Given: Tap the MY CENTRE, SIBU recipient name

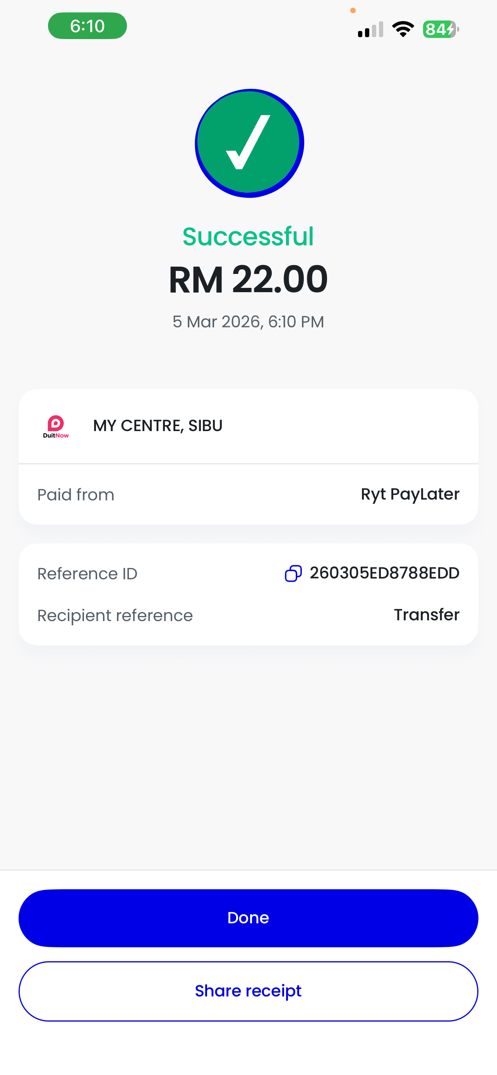Looking at the screenshot, I should pyautogui.click(x=158, y=426).
